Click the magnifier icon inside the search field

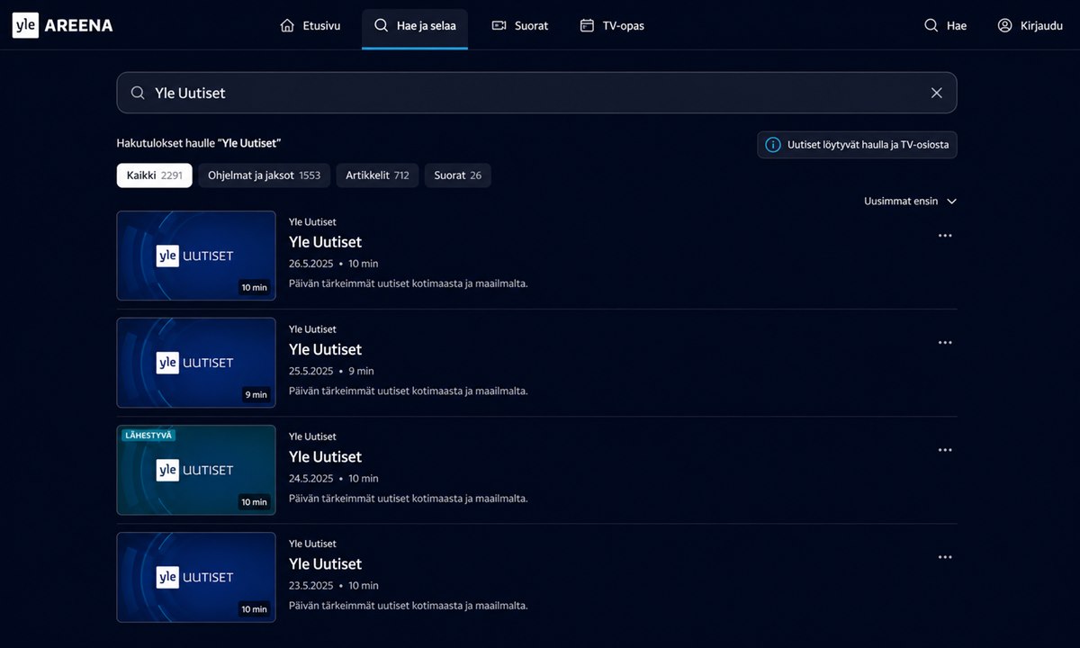pos(138,93)
